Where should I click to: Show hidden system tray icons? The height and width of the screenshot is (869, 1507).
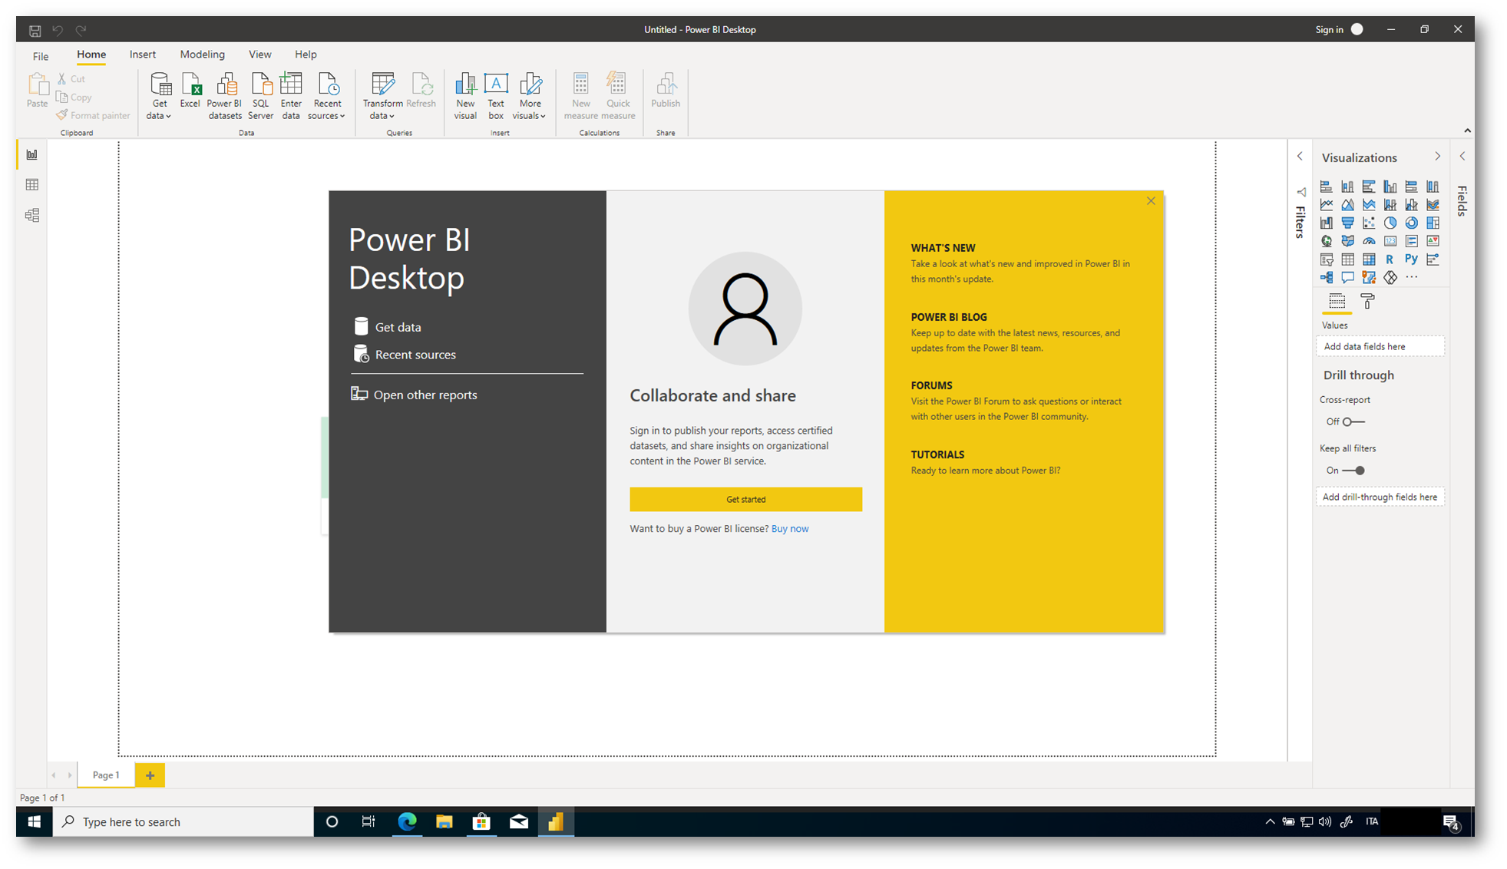click(1270, 821)
